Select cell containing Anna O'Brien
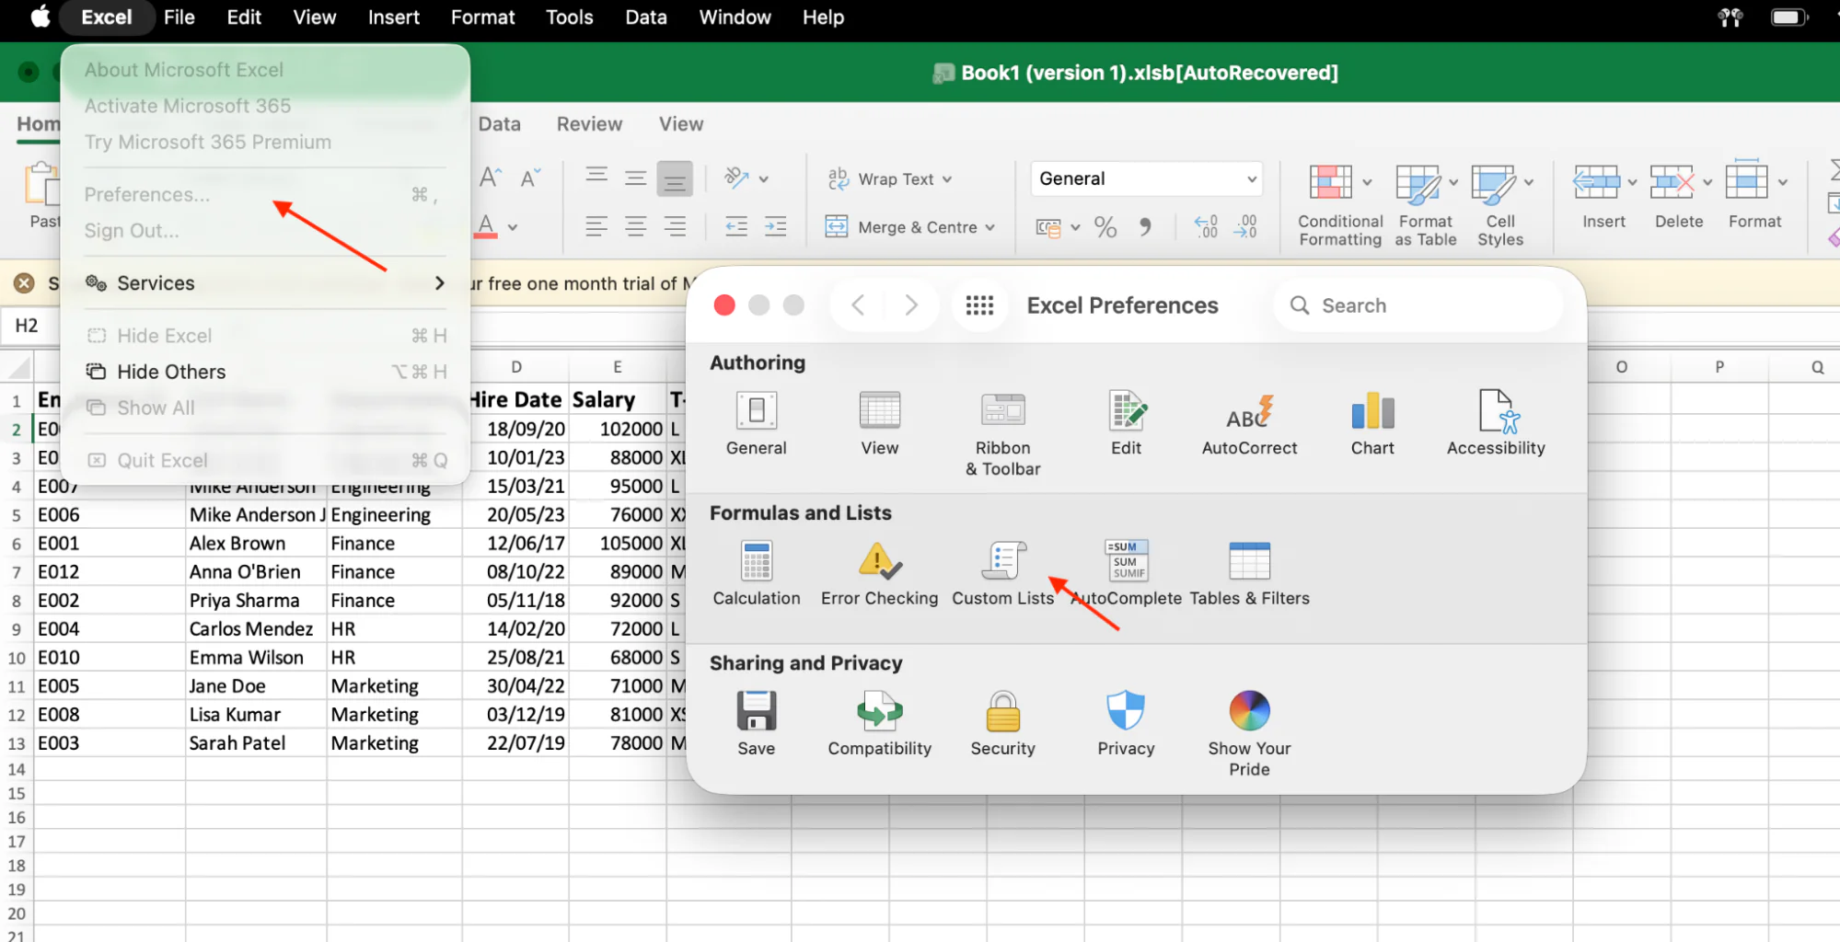The height and width of the screenshot is (942, 1840). click(x=255, y=572)
